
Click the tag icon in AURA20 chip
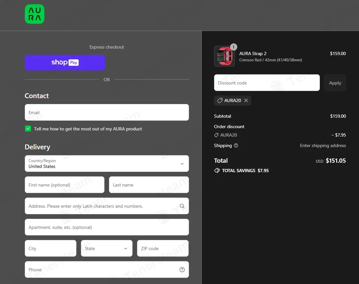tap(220, 100)
